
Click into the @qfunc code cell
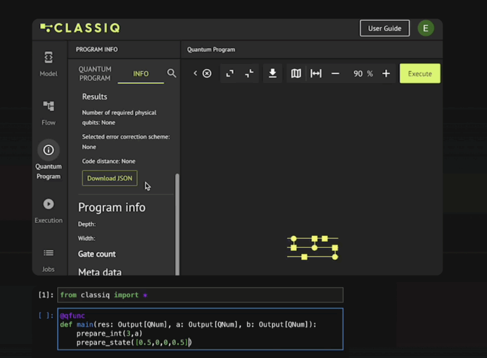pos(200,329)
